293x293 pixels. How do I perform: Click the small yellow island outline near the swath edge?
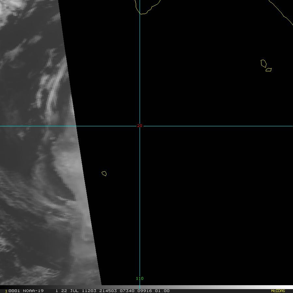tap(104, 174)
